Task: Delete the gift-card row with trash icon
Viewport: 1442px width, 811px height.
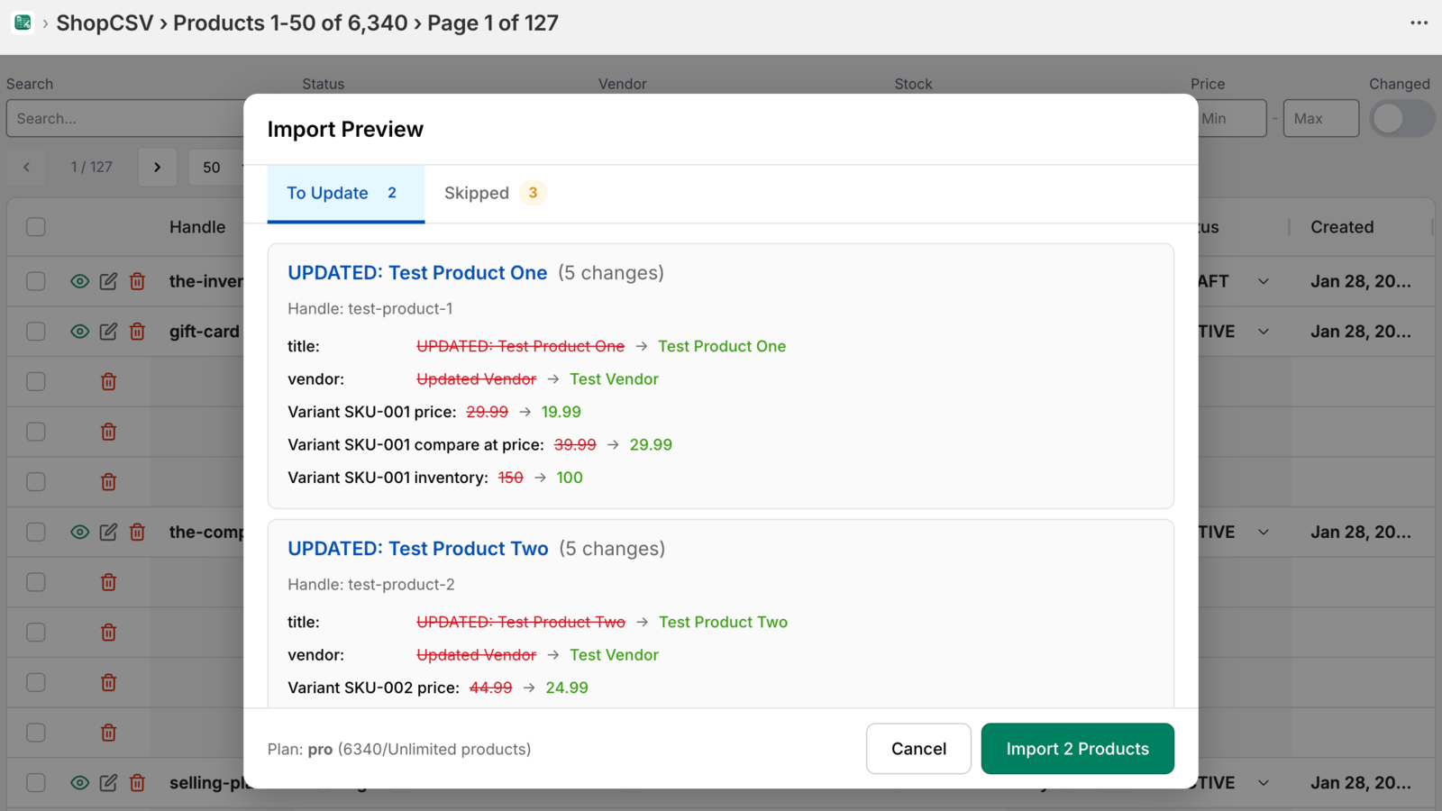Action: click(x=137, y=331)
